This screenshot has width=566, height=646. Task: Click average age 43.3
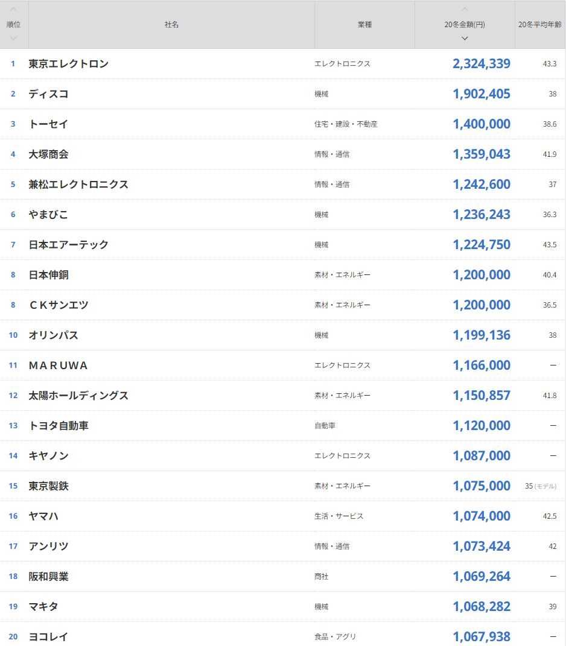[550, 64]
